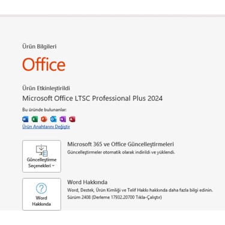Viewport: 225px width, 225px height.
Task: Select the Ürün Bilgileri heading
Action: [x=40, y=46]
